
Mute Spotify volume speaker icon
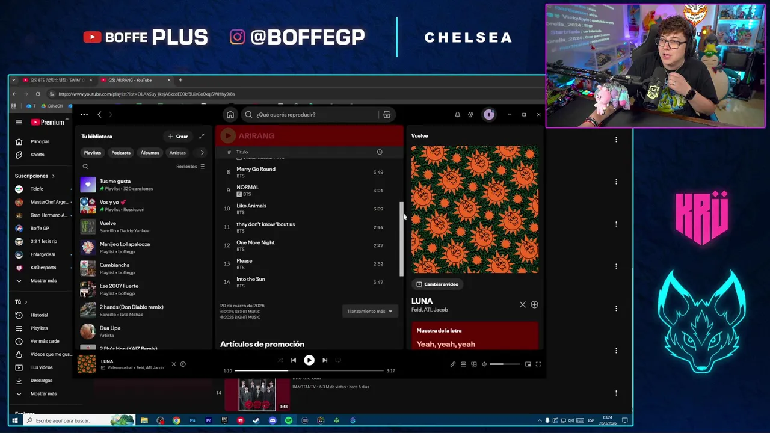point(484,364)
